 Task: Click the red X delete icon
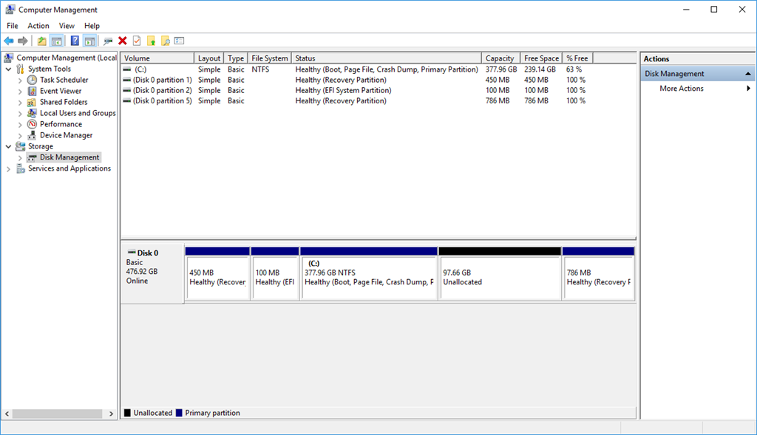tap(123, 41)
